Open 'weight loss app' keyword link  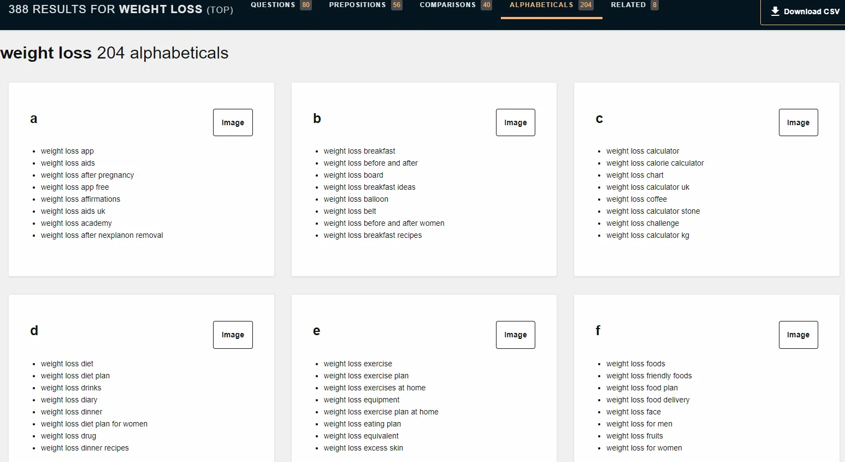[x=67, y=151]
